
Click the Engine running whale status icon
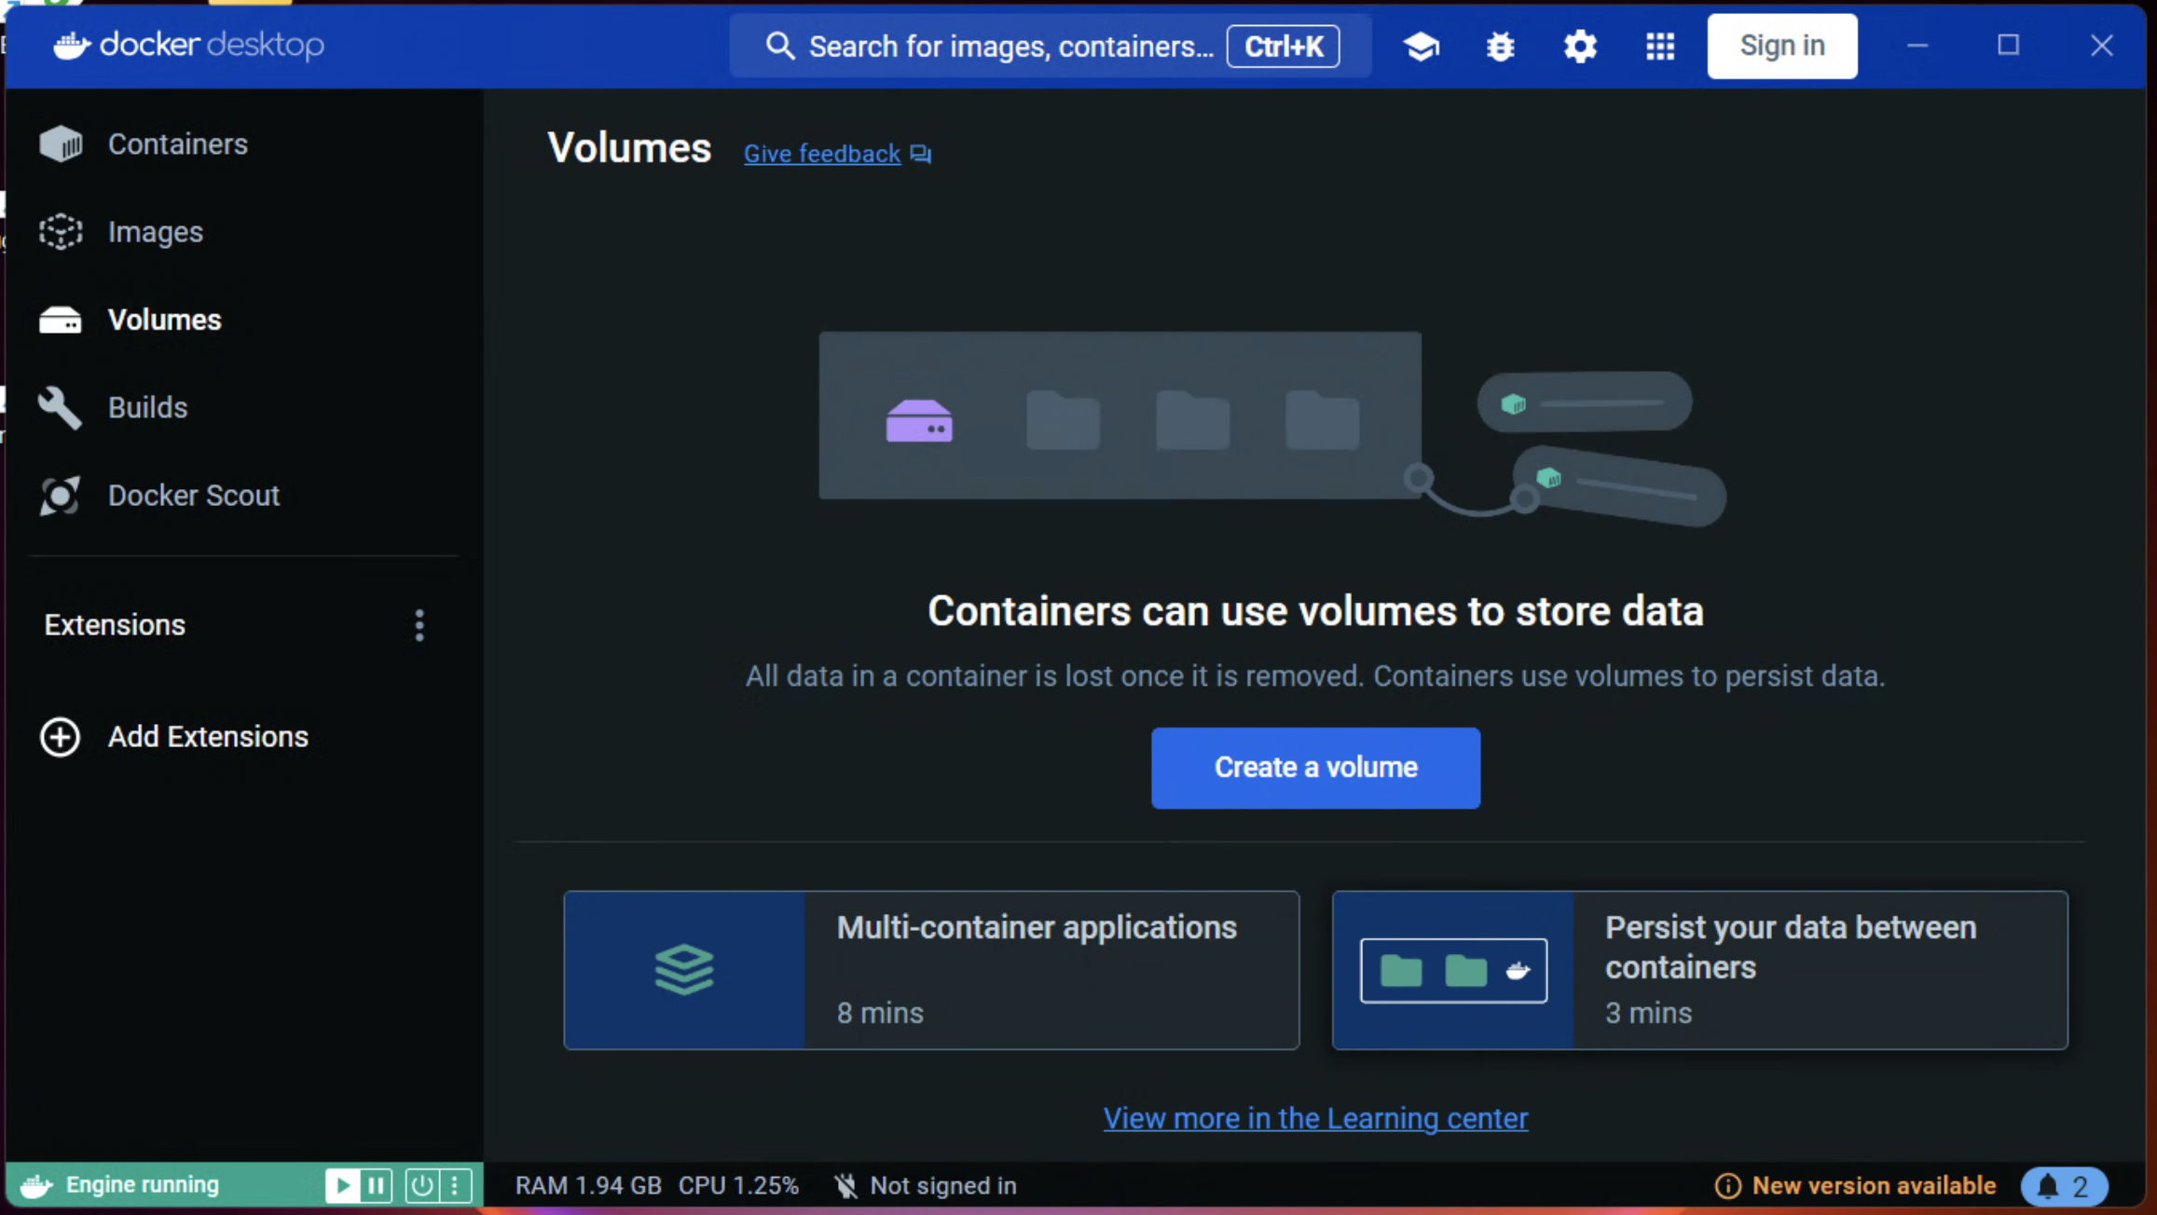(37, 1185)
